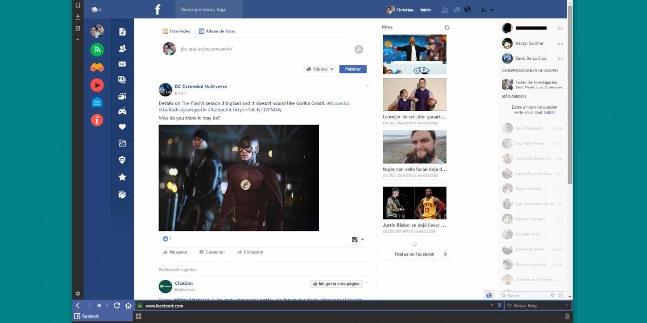Open Christian profile in header
The height and width of the screenshot is (323, 647).
(x=400, y=10)
